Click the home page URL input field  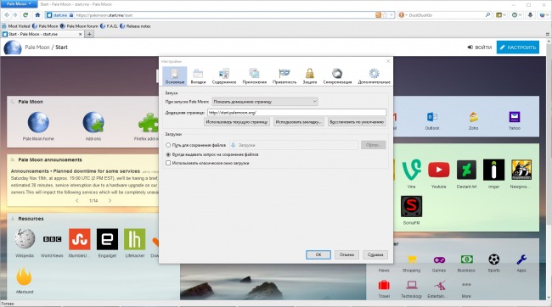296,113
